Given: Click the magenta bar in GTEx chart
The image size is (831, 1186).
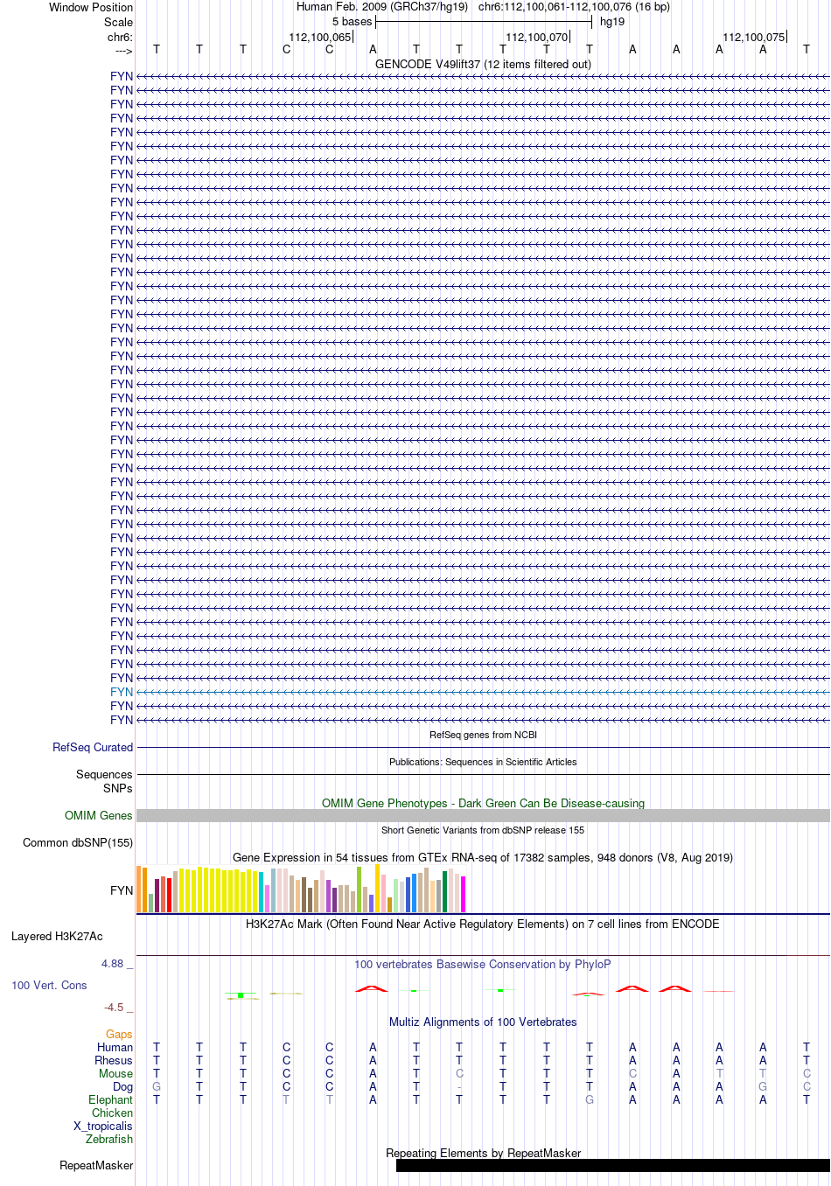Looking at the screenshot, I should [x=464, y=895].
